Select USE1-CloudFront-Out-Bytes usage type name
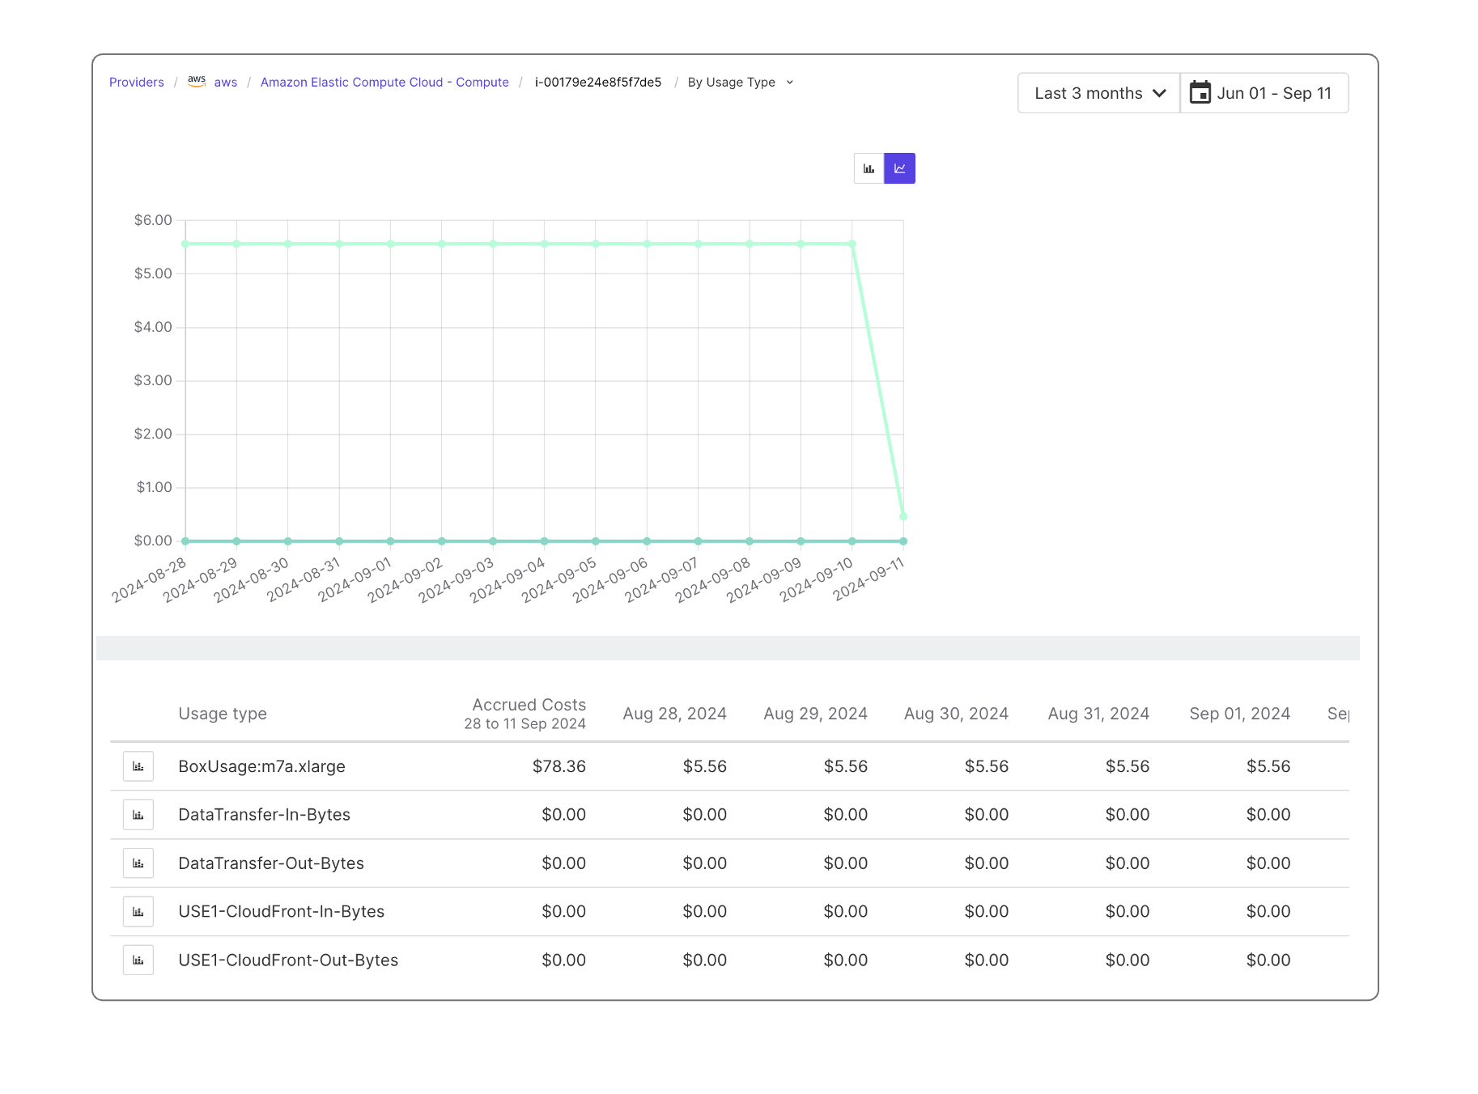This screenshot has height=1094, width=1478. coord(288,960)
